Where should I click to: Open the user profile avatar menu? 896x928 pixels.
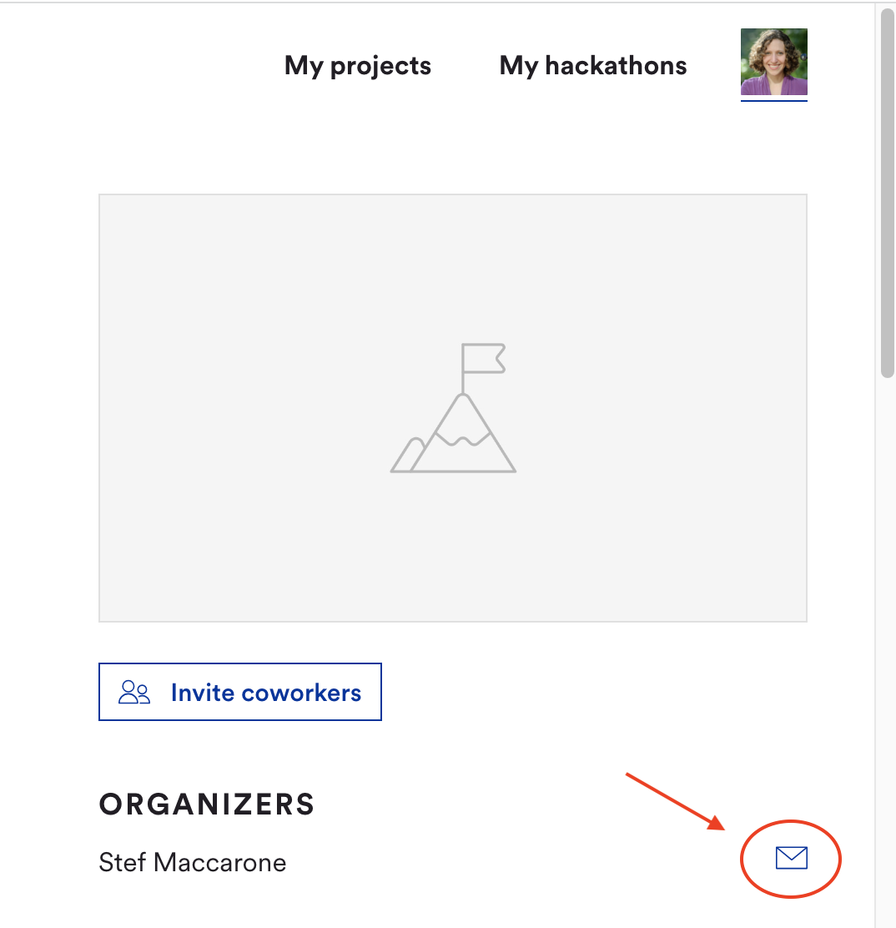[774, 62]
